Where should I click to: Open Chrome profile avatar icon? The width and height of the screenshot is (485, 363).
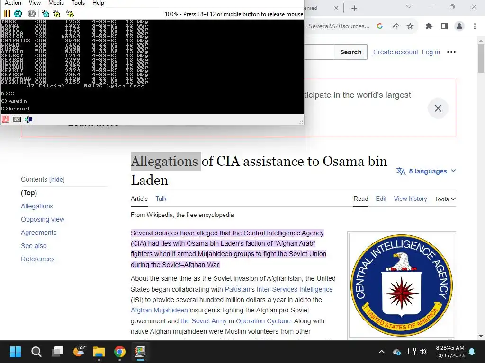coord(459,26)
